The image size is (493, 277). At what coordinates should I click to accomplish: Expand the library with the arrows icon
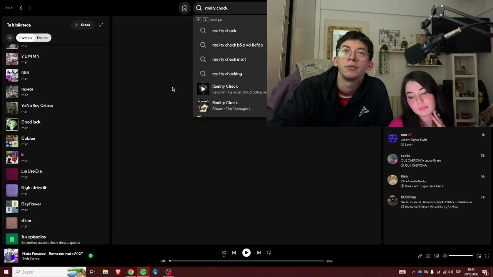coord(101,25)
